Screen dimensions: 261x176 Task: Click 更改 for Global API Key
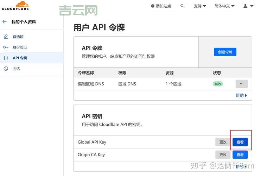pos(223,142)
